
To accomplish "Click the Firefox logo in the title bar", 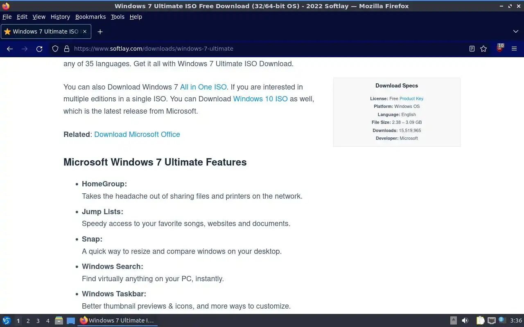I will pos(6,6).
